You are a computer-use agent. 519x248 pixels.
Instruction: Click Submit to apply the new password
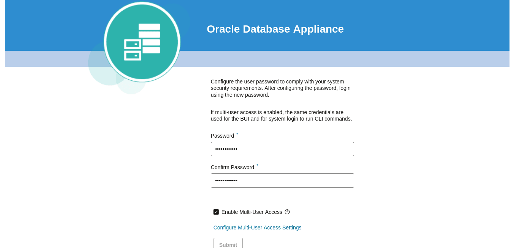pyautogui.click(x=228, y=245)
